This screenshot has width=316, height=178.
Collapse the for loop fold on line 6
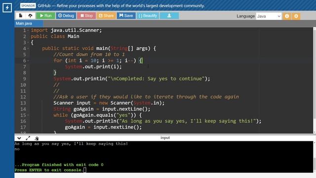[x=28, y=61]
